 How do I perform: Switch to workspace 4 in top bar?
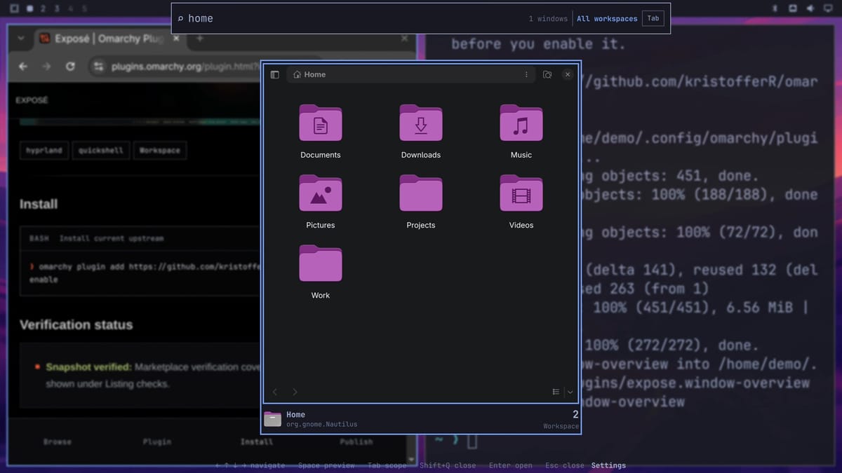pyautogui.click(x=71, y=8)
